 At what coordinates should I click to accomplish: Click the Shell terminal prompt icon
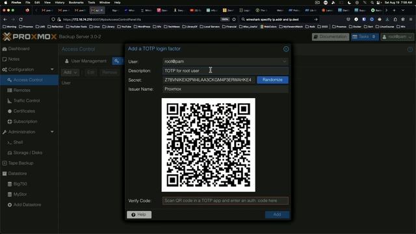click(x=10, y=142)
